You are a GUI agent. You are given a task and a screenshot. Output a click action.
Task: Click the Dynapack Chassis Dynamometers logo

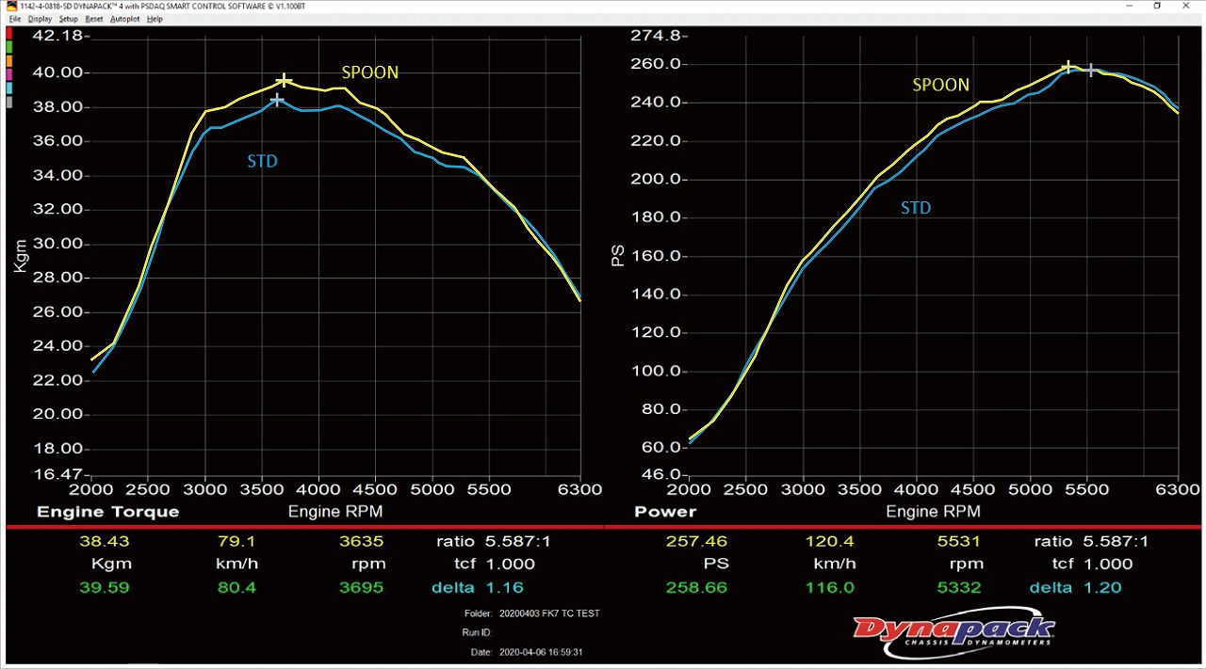[953, 630]
